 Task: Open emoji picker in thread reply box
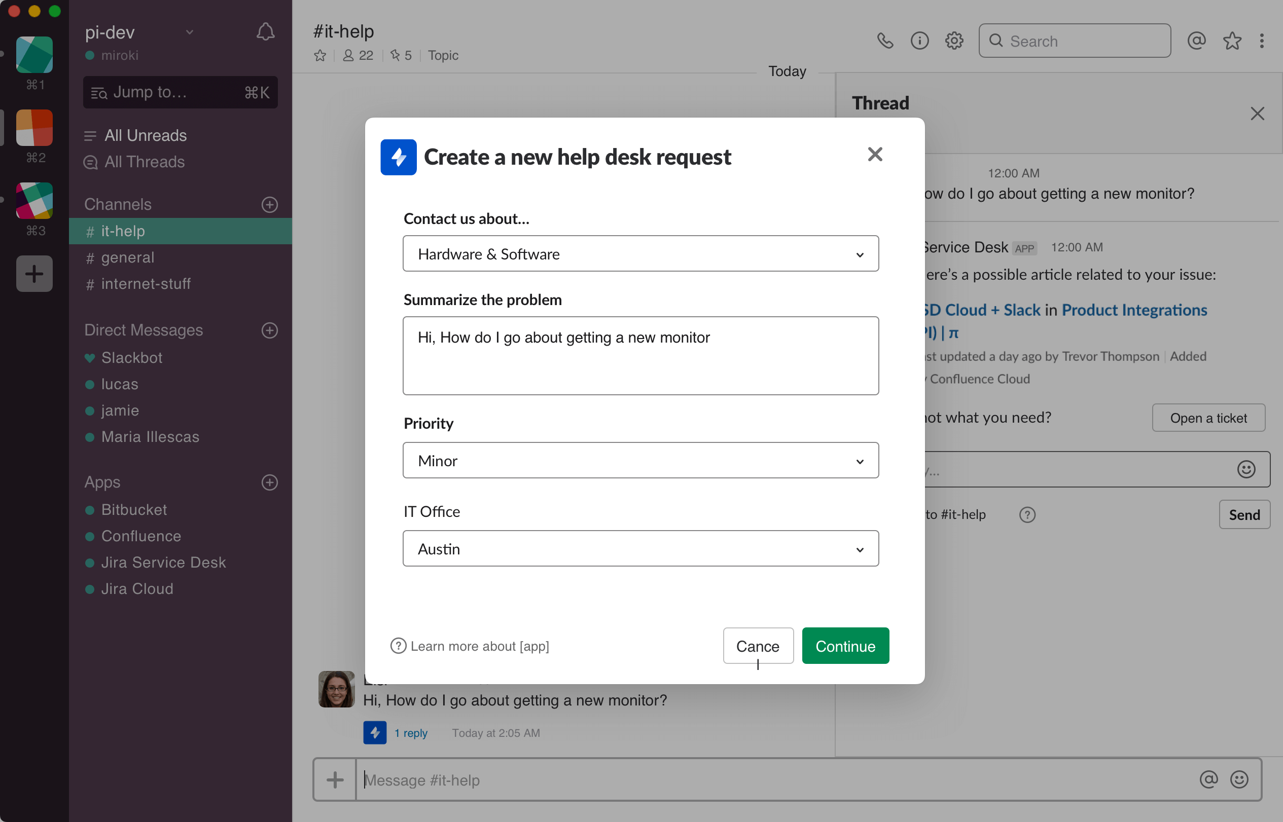1245,469
